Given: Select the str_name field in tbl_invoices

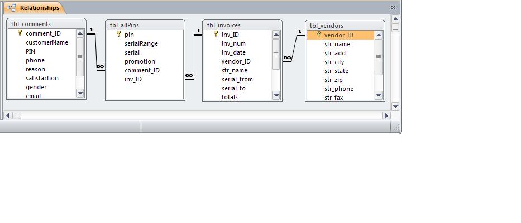Looking at the screenshot, I should point(235,70).
